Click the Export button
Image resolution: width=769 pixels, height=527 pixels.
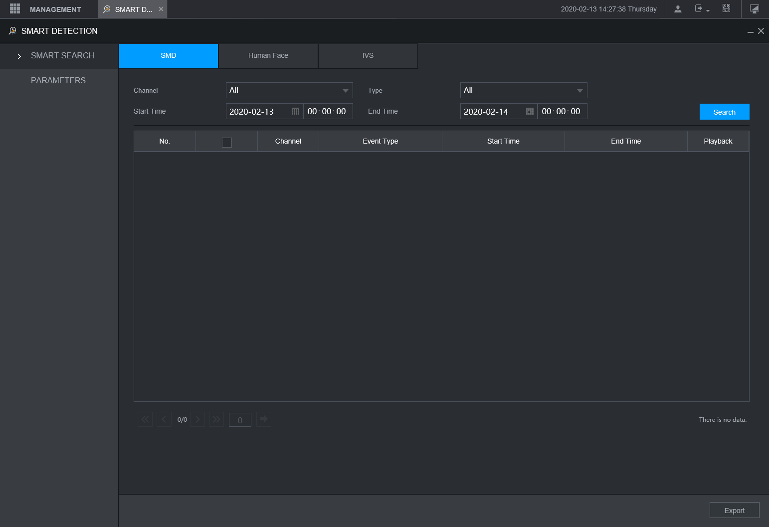[x=734, y=511]
